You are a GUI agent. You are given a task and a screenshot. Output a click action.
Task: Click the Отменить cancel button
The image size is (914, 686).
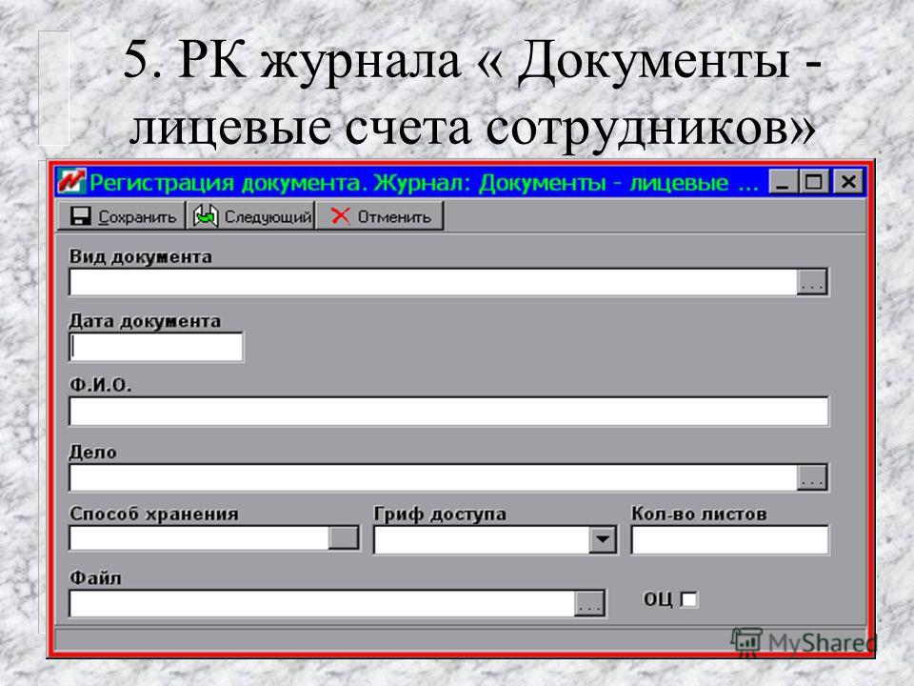pyautogui.click(x=380, y=216)
